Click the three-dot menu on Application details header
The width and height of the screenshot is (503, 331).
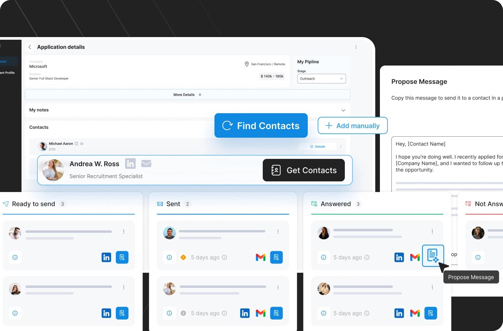356,47
